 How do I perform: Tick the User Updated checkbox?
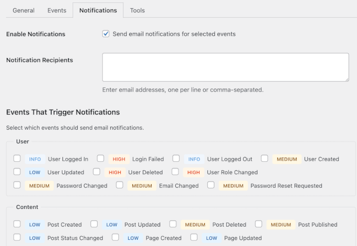tap(17, 172)
